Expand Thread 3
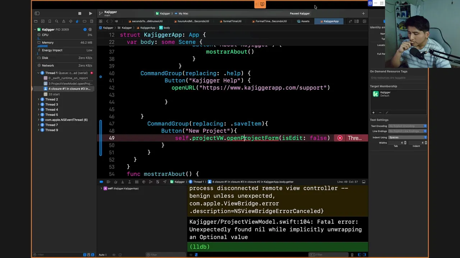460x258 pixels. [x=38, y=104]
